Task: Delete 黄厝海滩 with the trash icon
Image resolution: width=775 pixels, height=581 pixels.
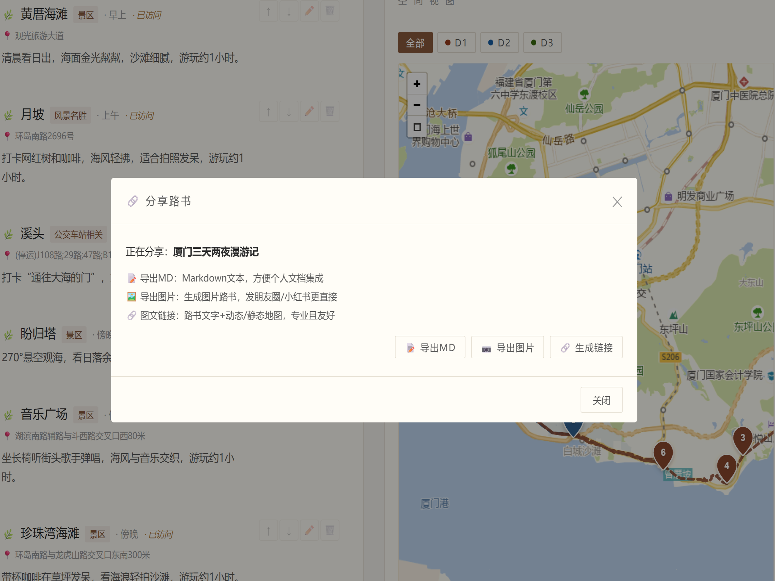Action: tap(330, 11)
